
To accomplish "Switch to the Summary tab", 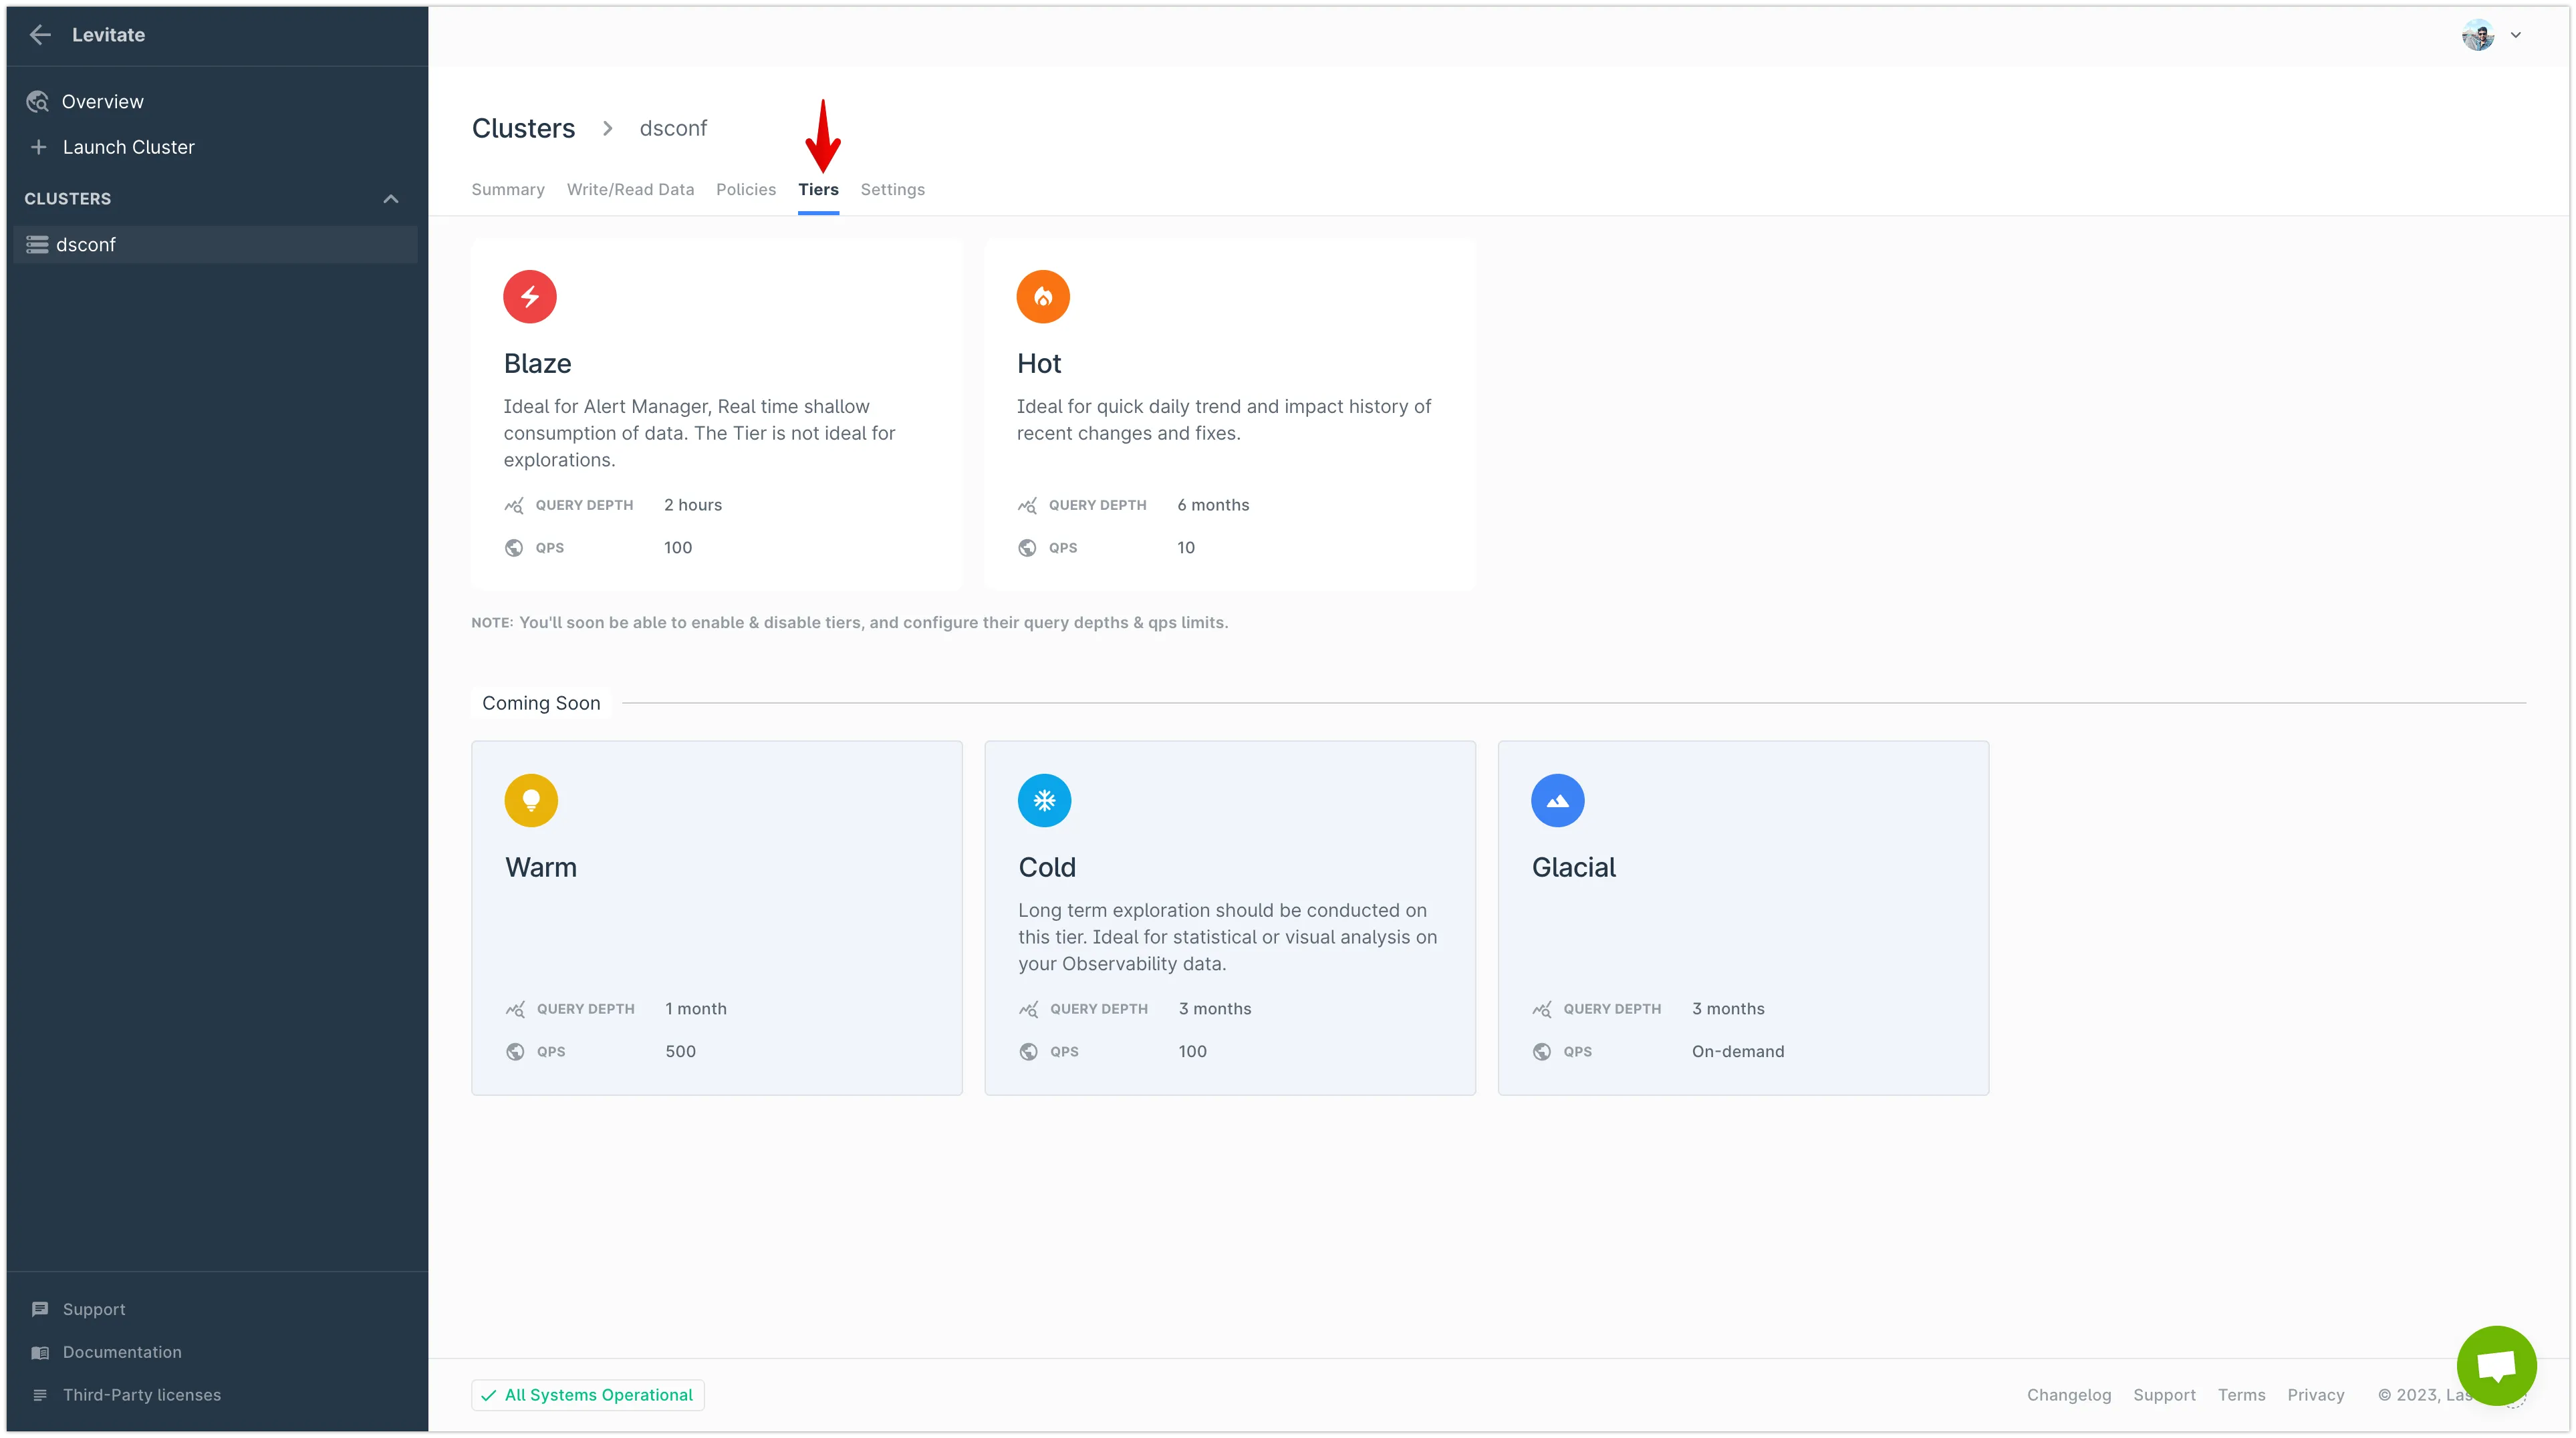I will click(508, 190).
